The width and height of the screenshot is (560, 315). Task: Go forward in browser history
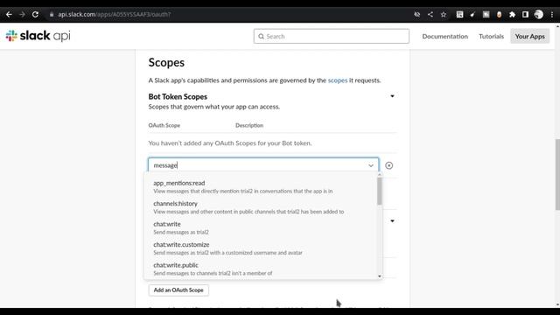(22, 14)
